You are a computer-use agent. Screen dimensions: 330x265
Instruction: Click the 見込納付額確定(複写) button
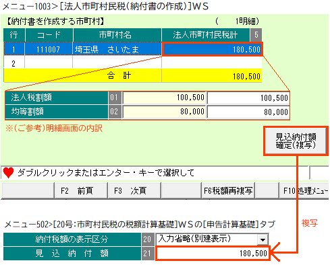(296, 141)
